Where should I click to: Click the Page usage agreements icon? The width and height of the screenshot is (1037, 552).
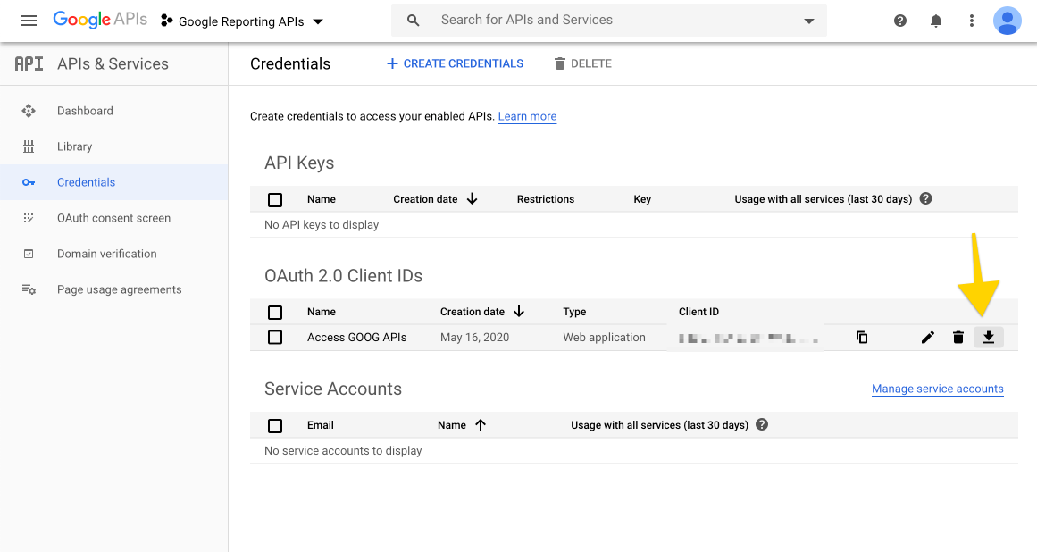pos(29,289)
